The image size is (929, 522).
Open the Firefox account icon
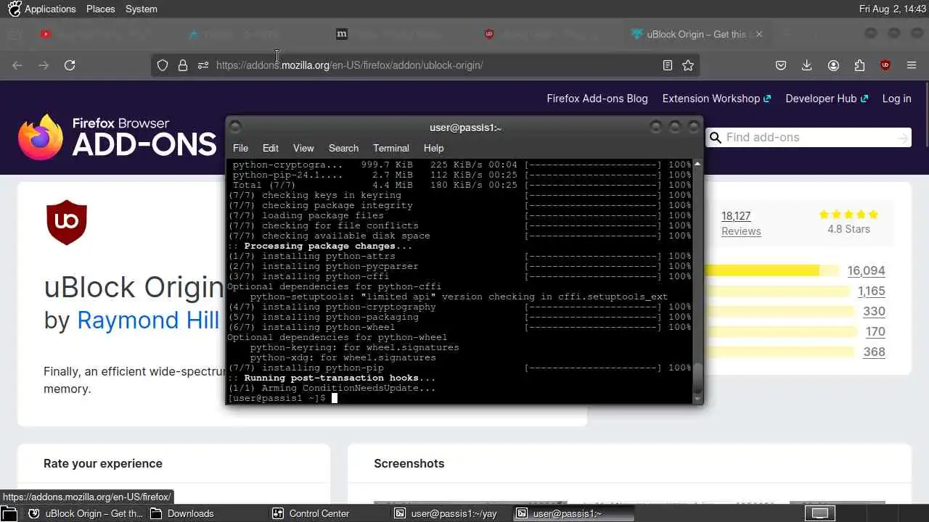click(833, 65)
